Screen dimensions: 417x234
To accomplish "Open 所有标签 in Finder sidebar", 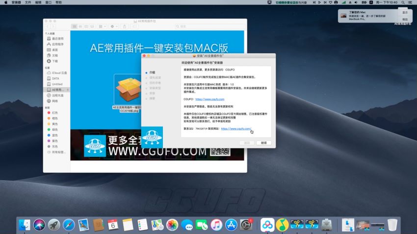I will (x=56, y=152).
